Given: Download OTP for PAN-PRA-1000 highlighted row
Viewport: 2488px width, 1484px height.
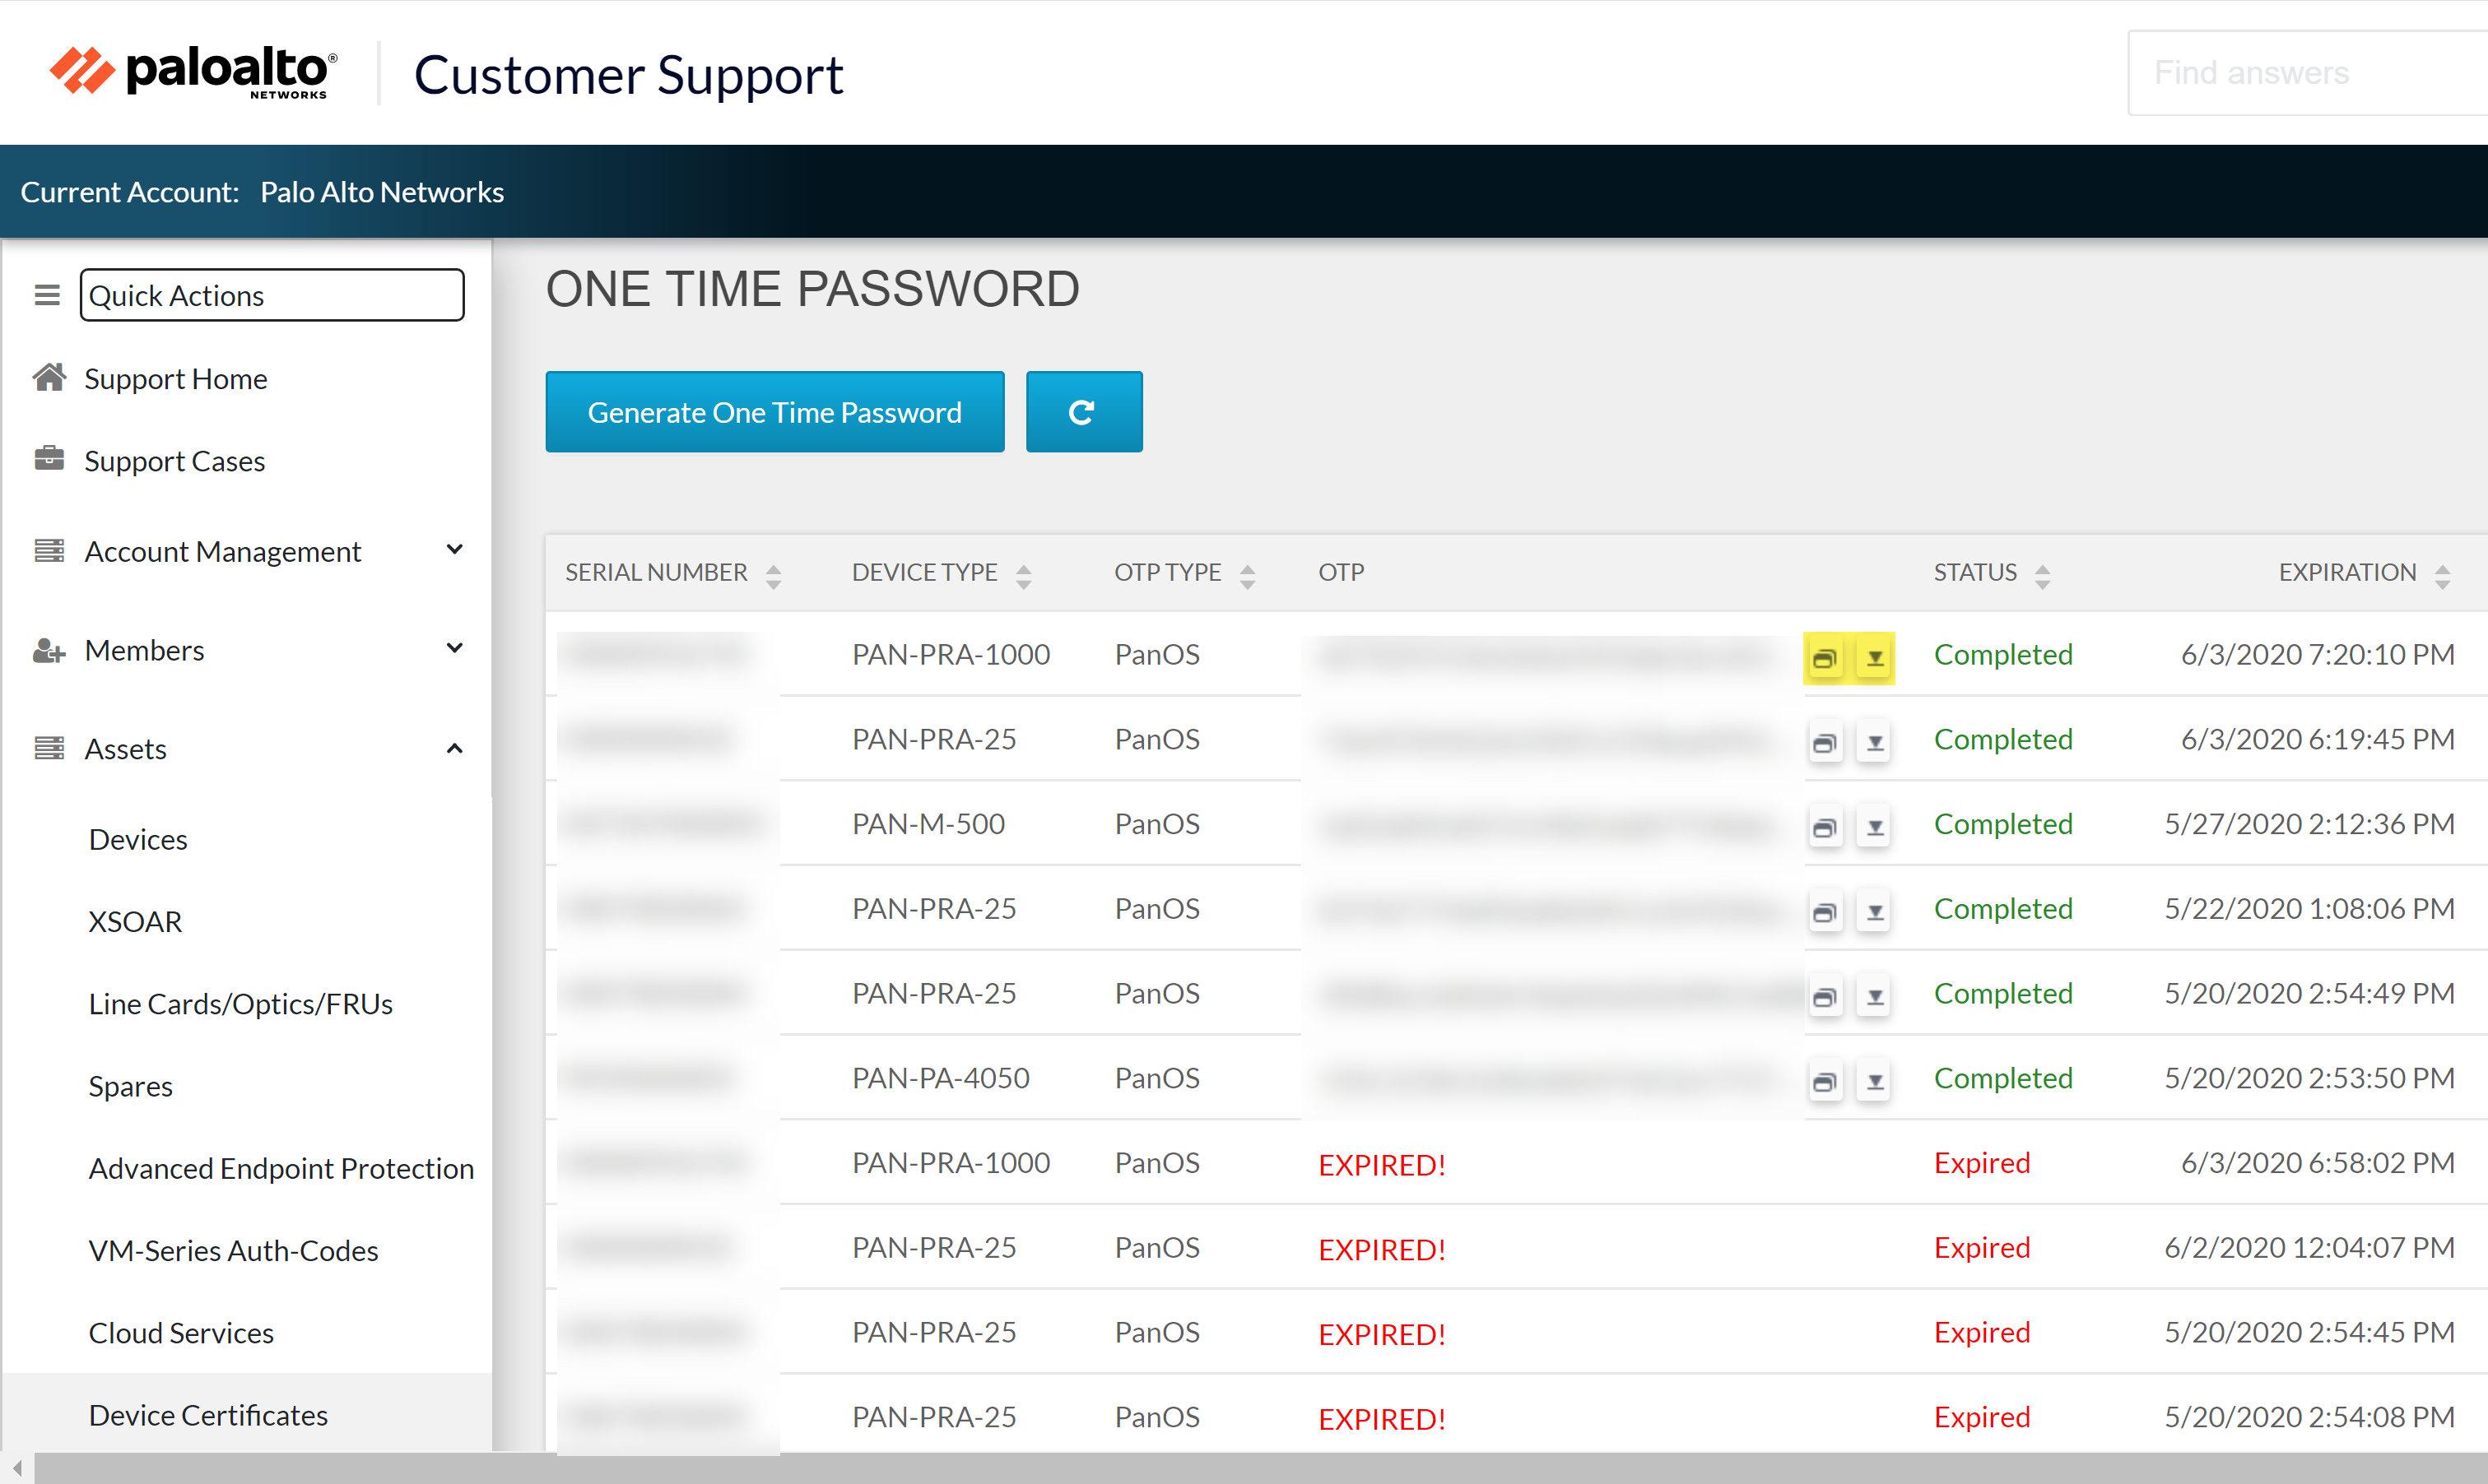Looking at the screenshot, I should click(x=1874, y=658).
